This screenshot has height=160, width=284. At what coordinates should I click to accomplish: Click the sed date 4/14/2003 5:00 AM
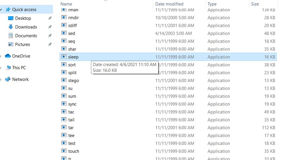173,33
